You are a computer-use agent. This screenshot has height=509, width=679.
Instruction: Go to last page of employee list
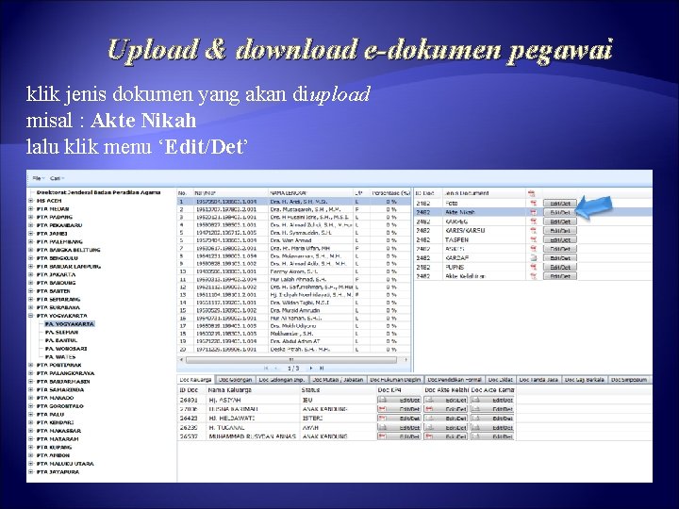322,368
